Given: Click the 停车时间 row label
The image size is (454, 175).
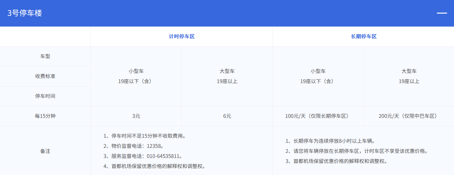Looking at the screenshot, I should (x=45, y=96).
